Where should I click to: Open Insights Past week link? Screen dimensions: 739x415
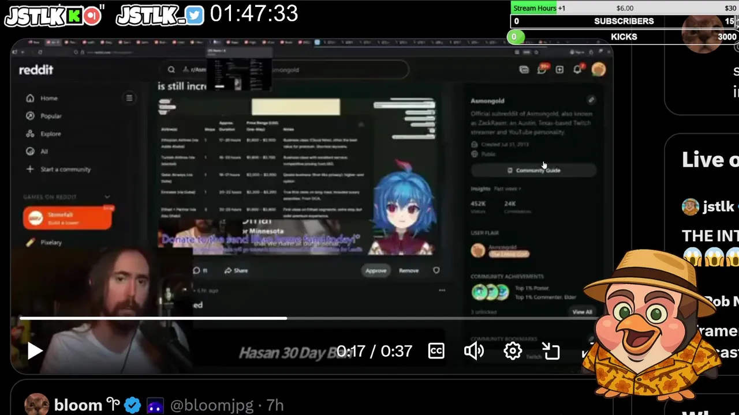click(507, 189)
